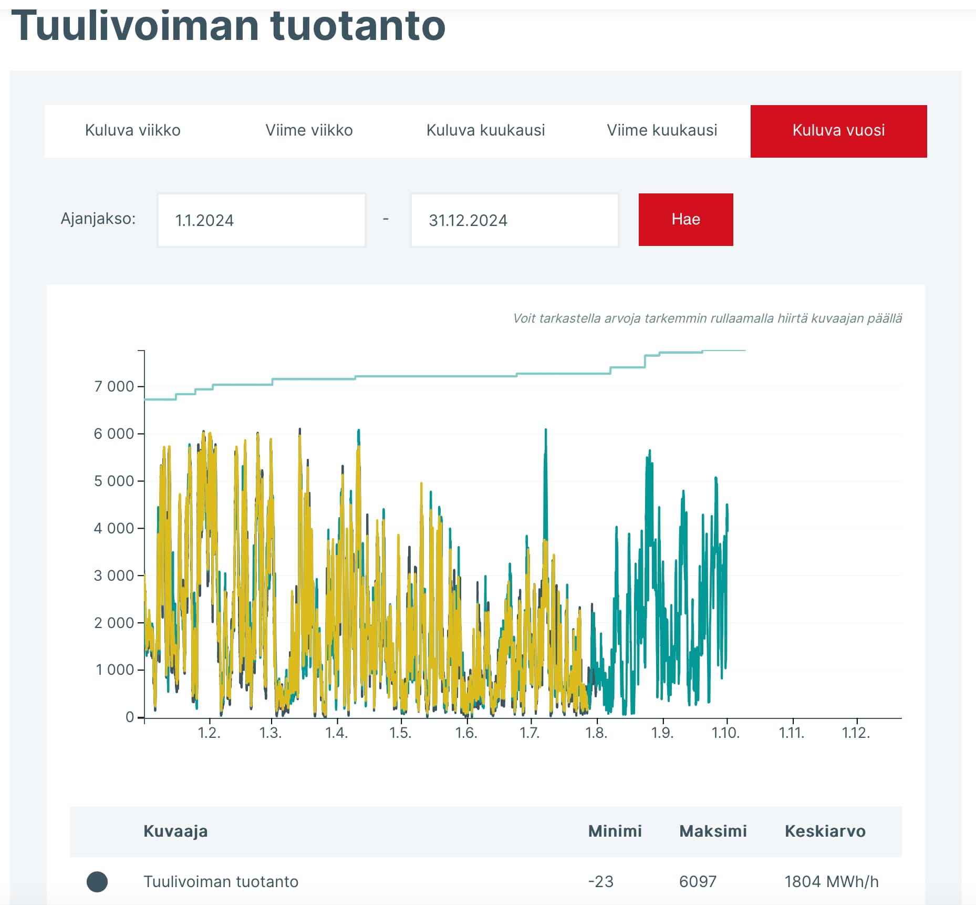
Task: Click the Minimi column header
Action: click(x=615, y=831)
